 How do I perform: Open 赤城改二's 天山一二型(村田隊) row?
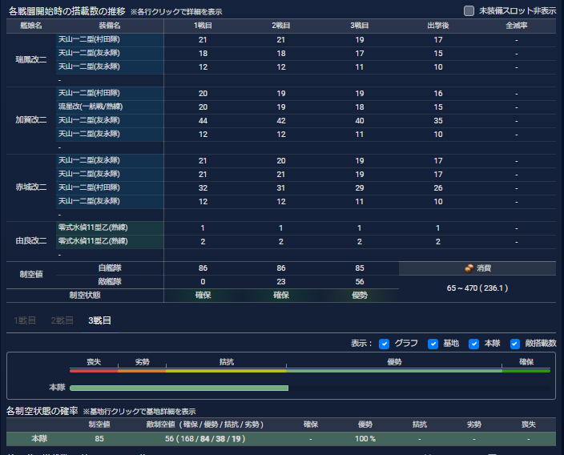[281, 187]
